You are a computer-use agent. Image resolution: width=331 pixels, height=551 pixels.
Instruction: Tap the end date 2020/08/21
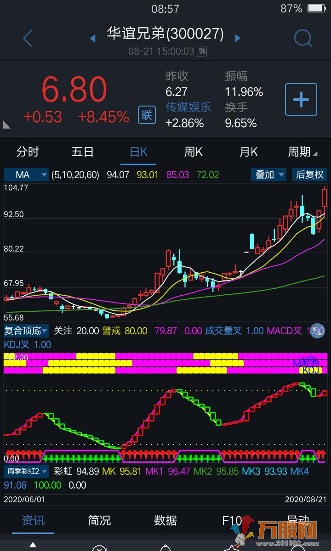tap(306, 499)
